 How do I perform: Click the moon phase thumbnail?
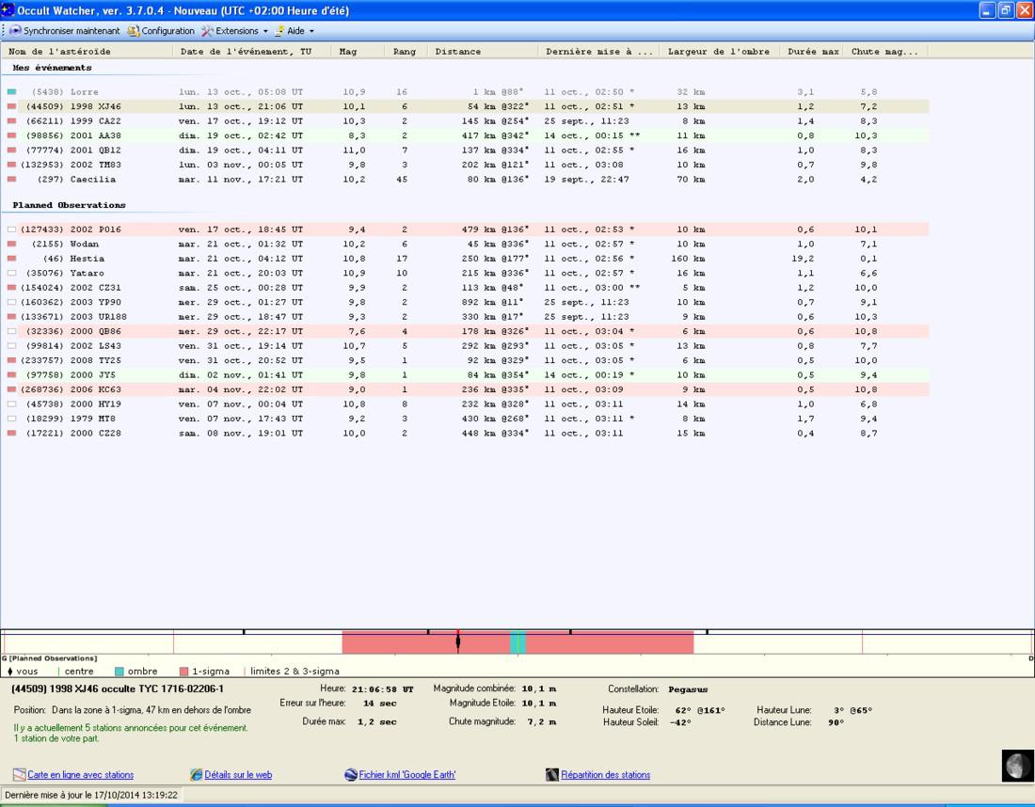1017,767
